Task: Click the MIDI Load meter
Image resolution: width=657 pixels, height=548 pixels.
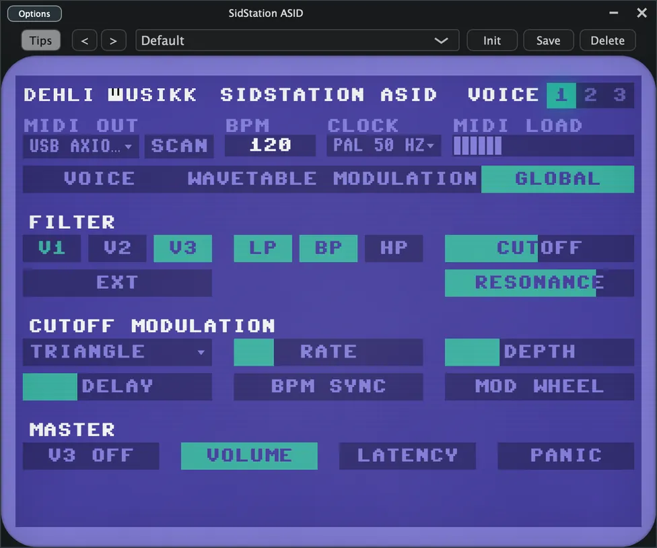Action: [543, 146]
